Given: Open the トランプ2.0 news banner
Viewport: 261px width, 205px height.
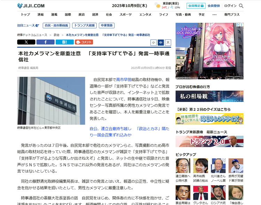Looking at the screenshot, I should pos(209,141).
